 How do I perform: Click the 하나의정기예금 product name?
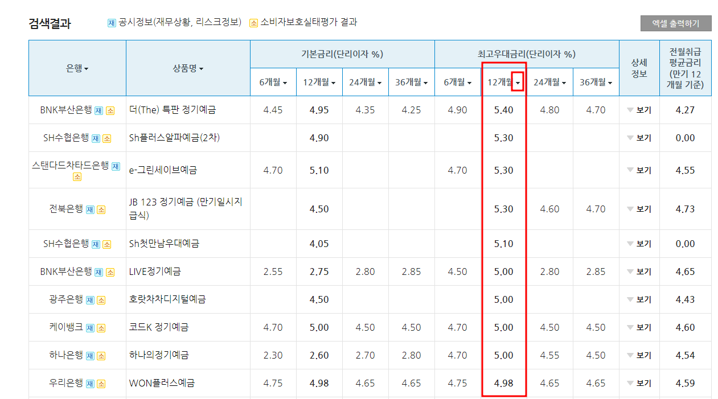[159, 355]
